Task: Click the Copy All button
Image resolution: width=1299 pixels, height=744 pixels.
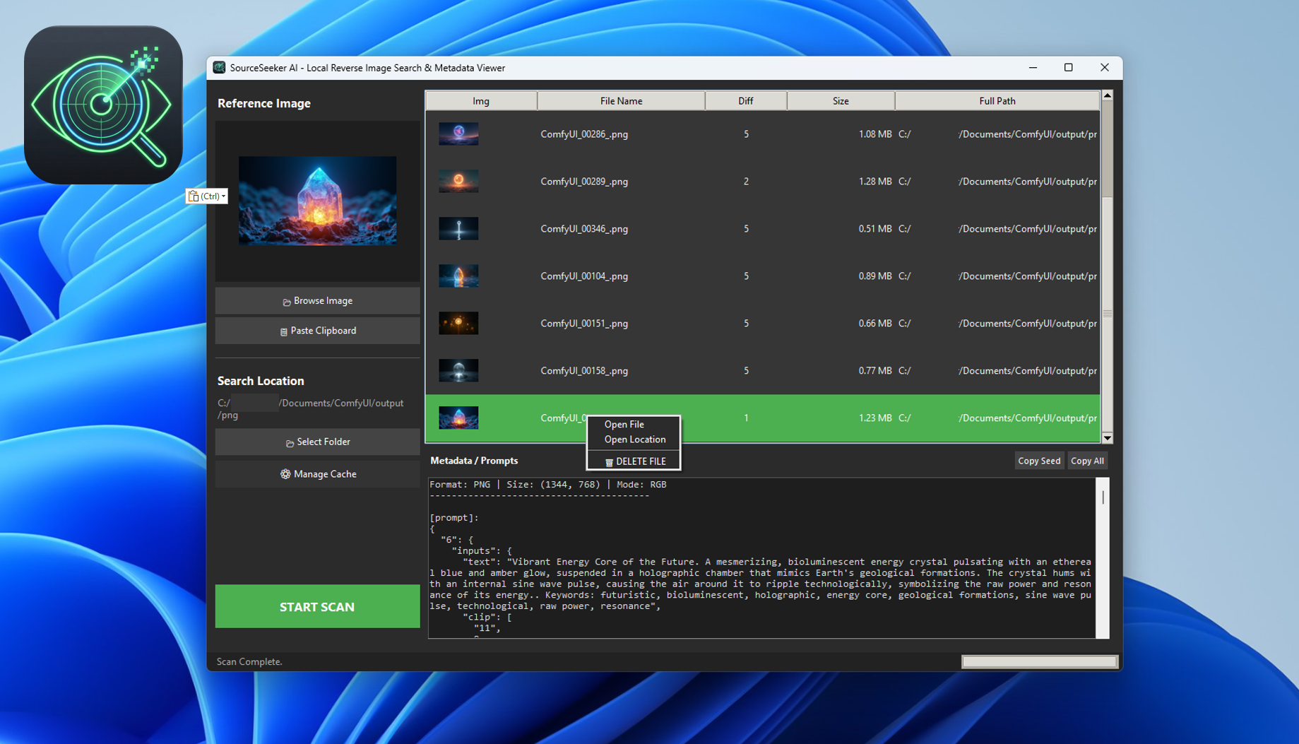Action: point(1087,460)
